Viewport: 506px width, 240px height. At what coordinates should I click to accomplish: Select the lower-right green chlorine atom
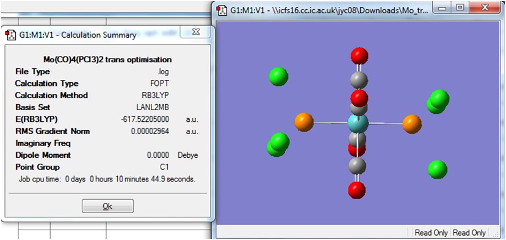(438, 169)
